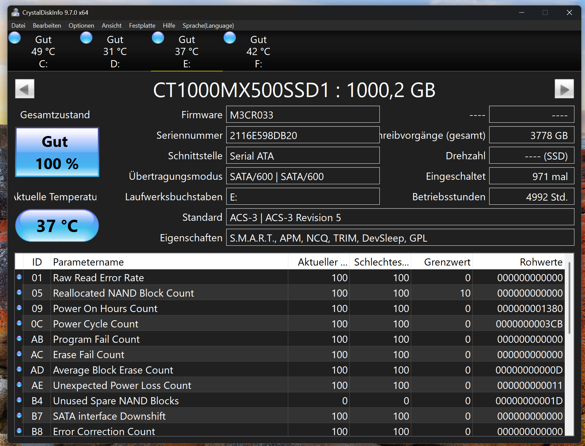Open the Festplatte menu
This screenshot has height=446, width=585.
tap(142, 26)
